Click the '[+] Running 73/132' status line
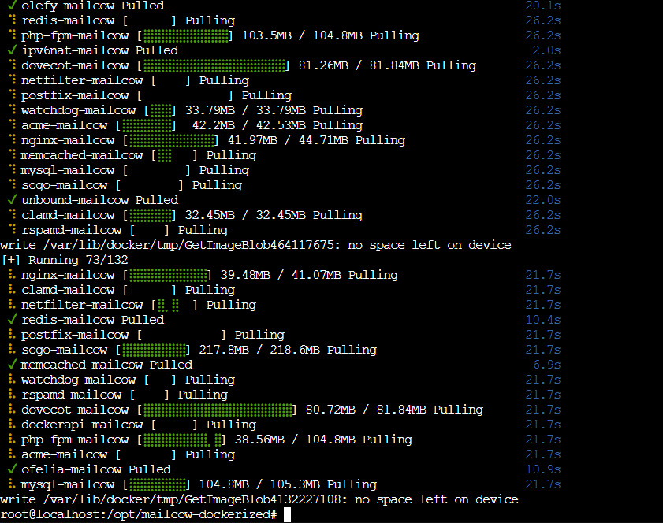Screen dimensions: 663x523 (x=65, y=260)
